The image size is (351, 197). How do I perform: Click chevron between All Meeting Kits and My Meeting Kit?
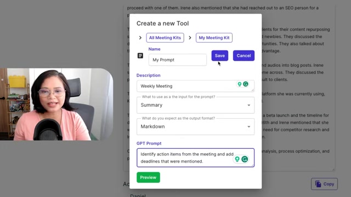click(190, 38)
